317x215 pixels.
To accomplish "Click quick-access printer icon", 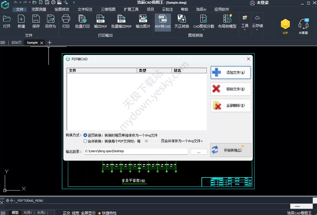I will pos(53,2).
